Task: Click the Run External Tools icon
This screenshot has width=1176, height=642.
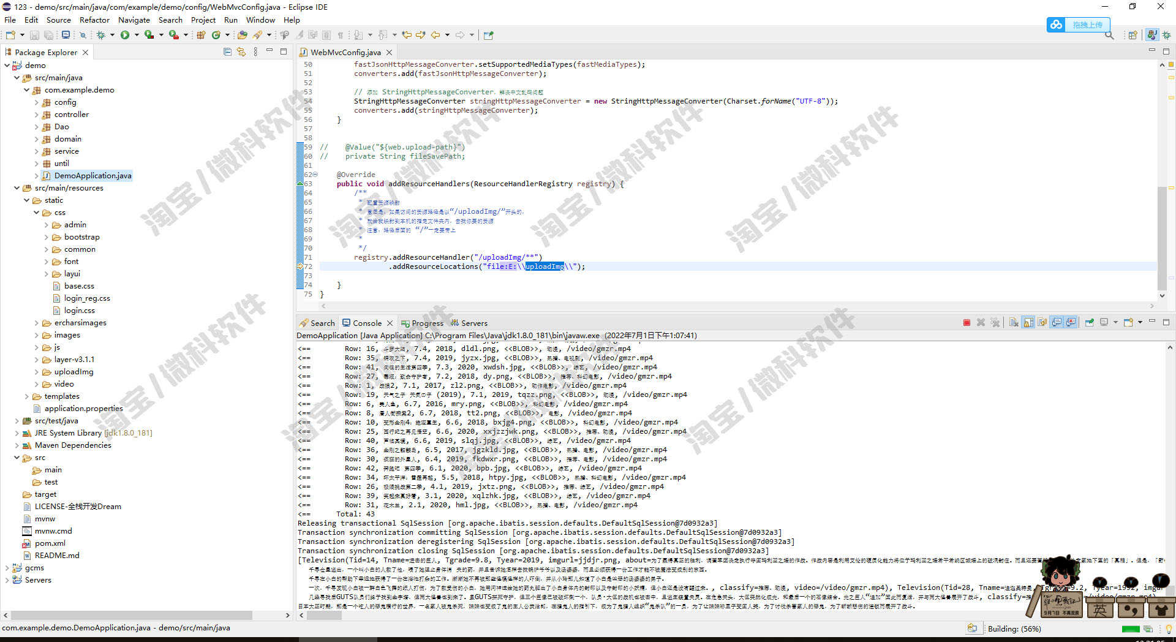Action: (173, 35)
